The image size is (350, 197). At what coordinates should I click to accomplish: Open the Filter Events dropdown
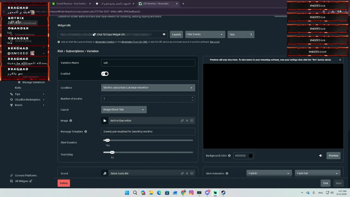205,34
